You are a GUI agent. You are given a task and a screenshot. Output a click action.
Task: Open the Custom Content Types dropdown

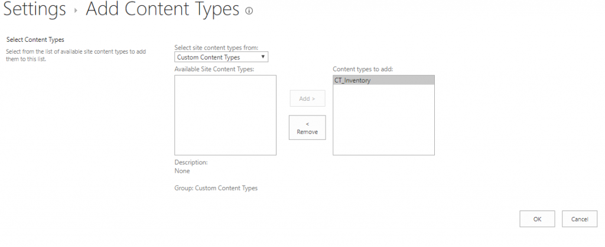coord(221,57)
